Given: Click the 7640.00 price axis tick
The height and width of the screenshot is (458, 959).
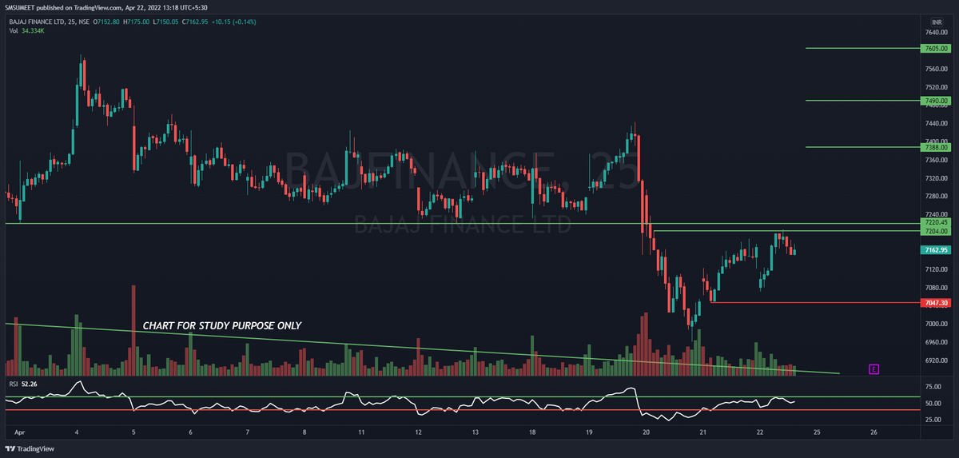Looking at the screenshot, I should (937, 33).
